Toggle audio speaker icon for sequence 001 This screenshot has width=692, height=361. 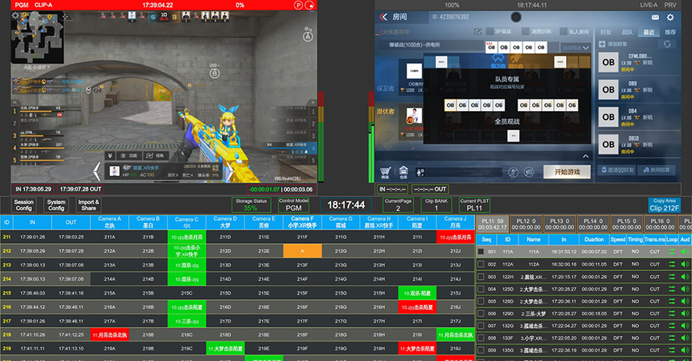tap(685, 252)
